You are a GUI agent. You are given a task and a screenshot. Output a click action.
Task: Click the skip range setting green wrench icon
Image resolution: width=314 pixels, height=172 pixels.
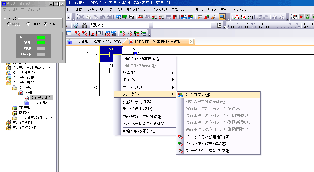click(122, 33)
